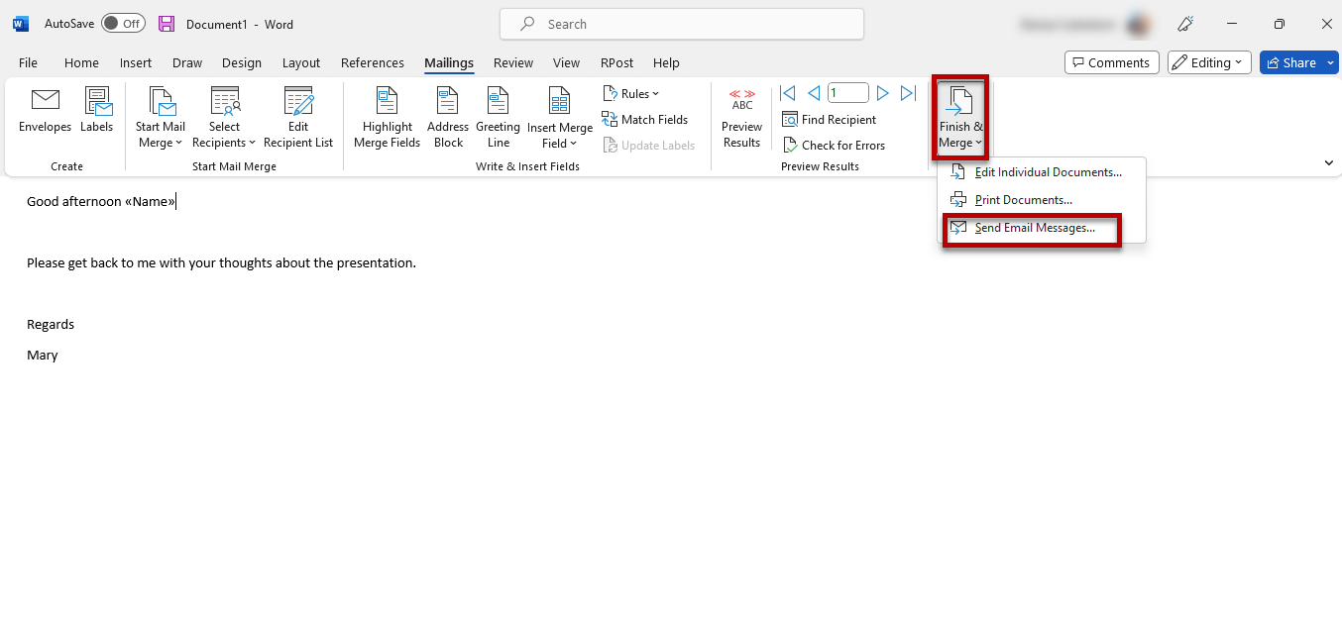Select Highlight Merge Fields
Screen dimensions: 1342x620
(387, 117)
